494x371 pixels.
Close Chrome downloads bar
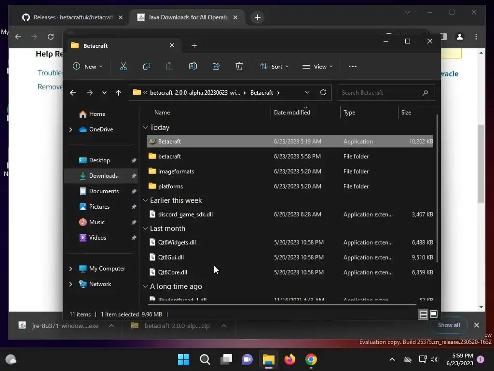476,325
